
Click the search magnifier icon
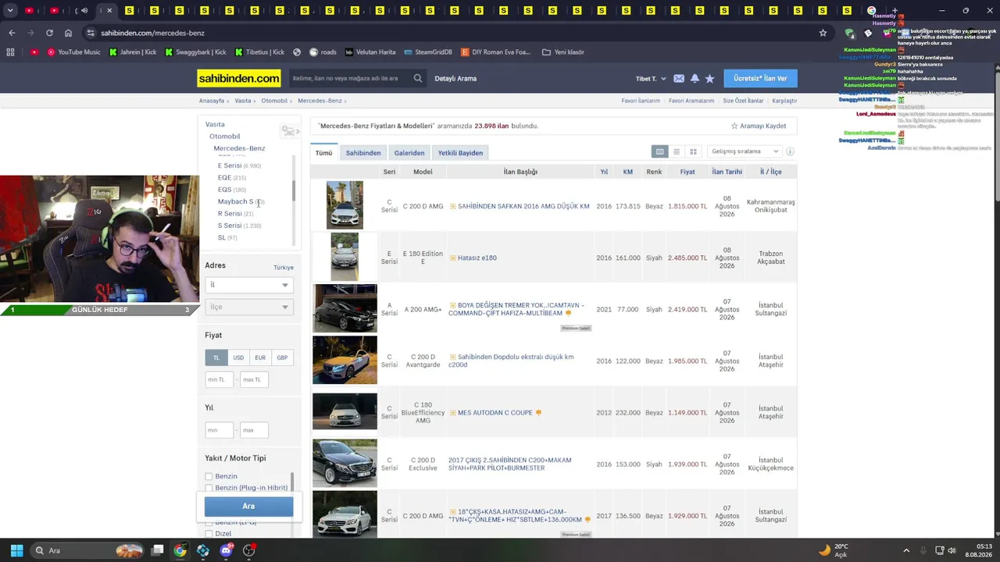pos(418,78)
